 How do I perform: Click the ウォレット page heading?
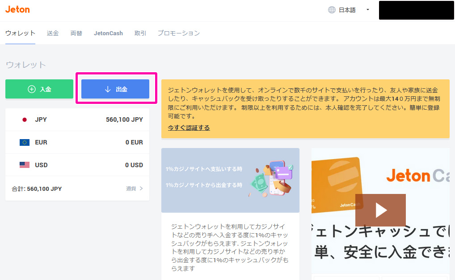tap(26, 65)
